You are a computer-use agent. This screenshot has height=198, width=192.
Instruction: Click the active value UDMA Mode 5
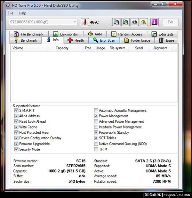coord(158,171)
